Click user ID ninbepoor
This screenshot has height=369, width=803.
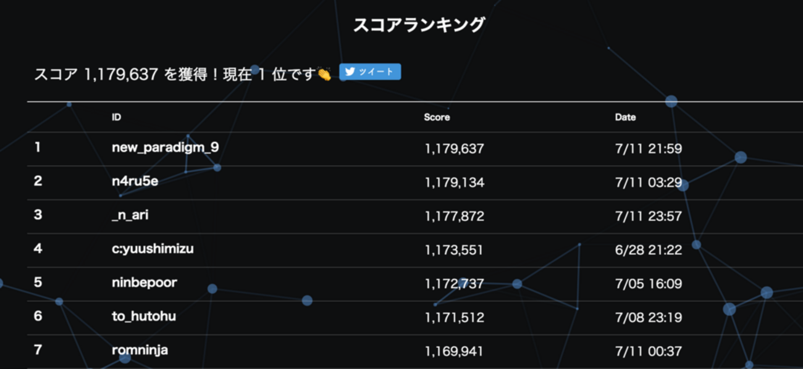(145, 283)
